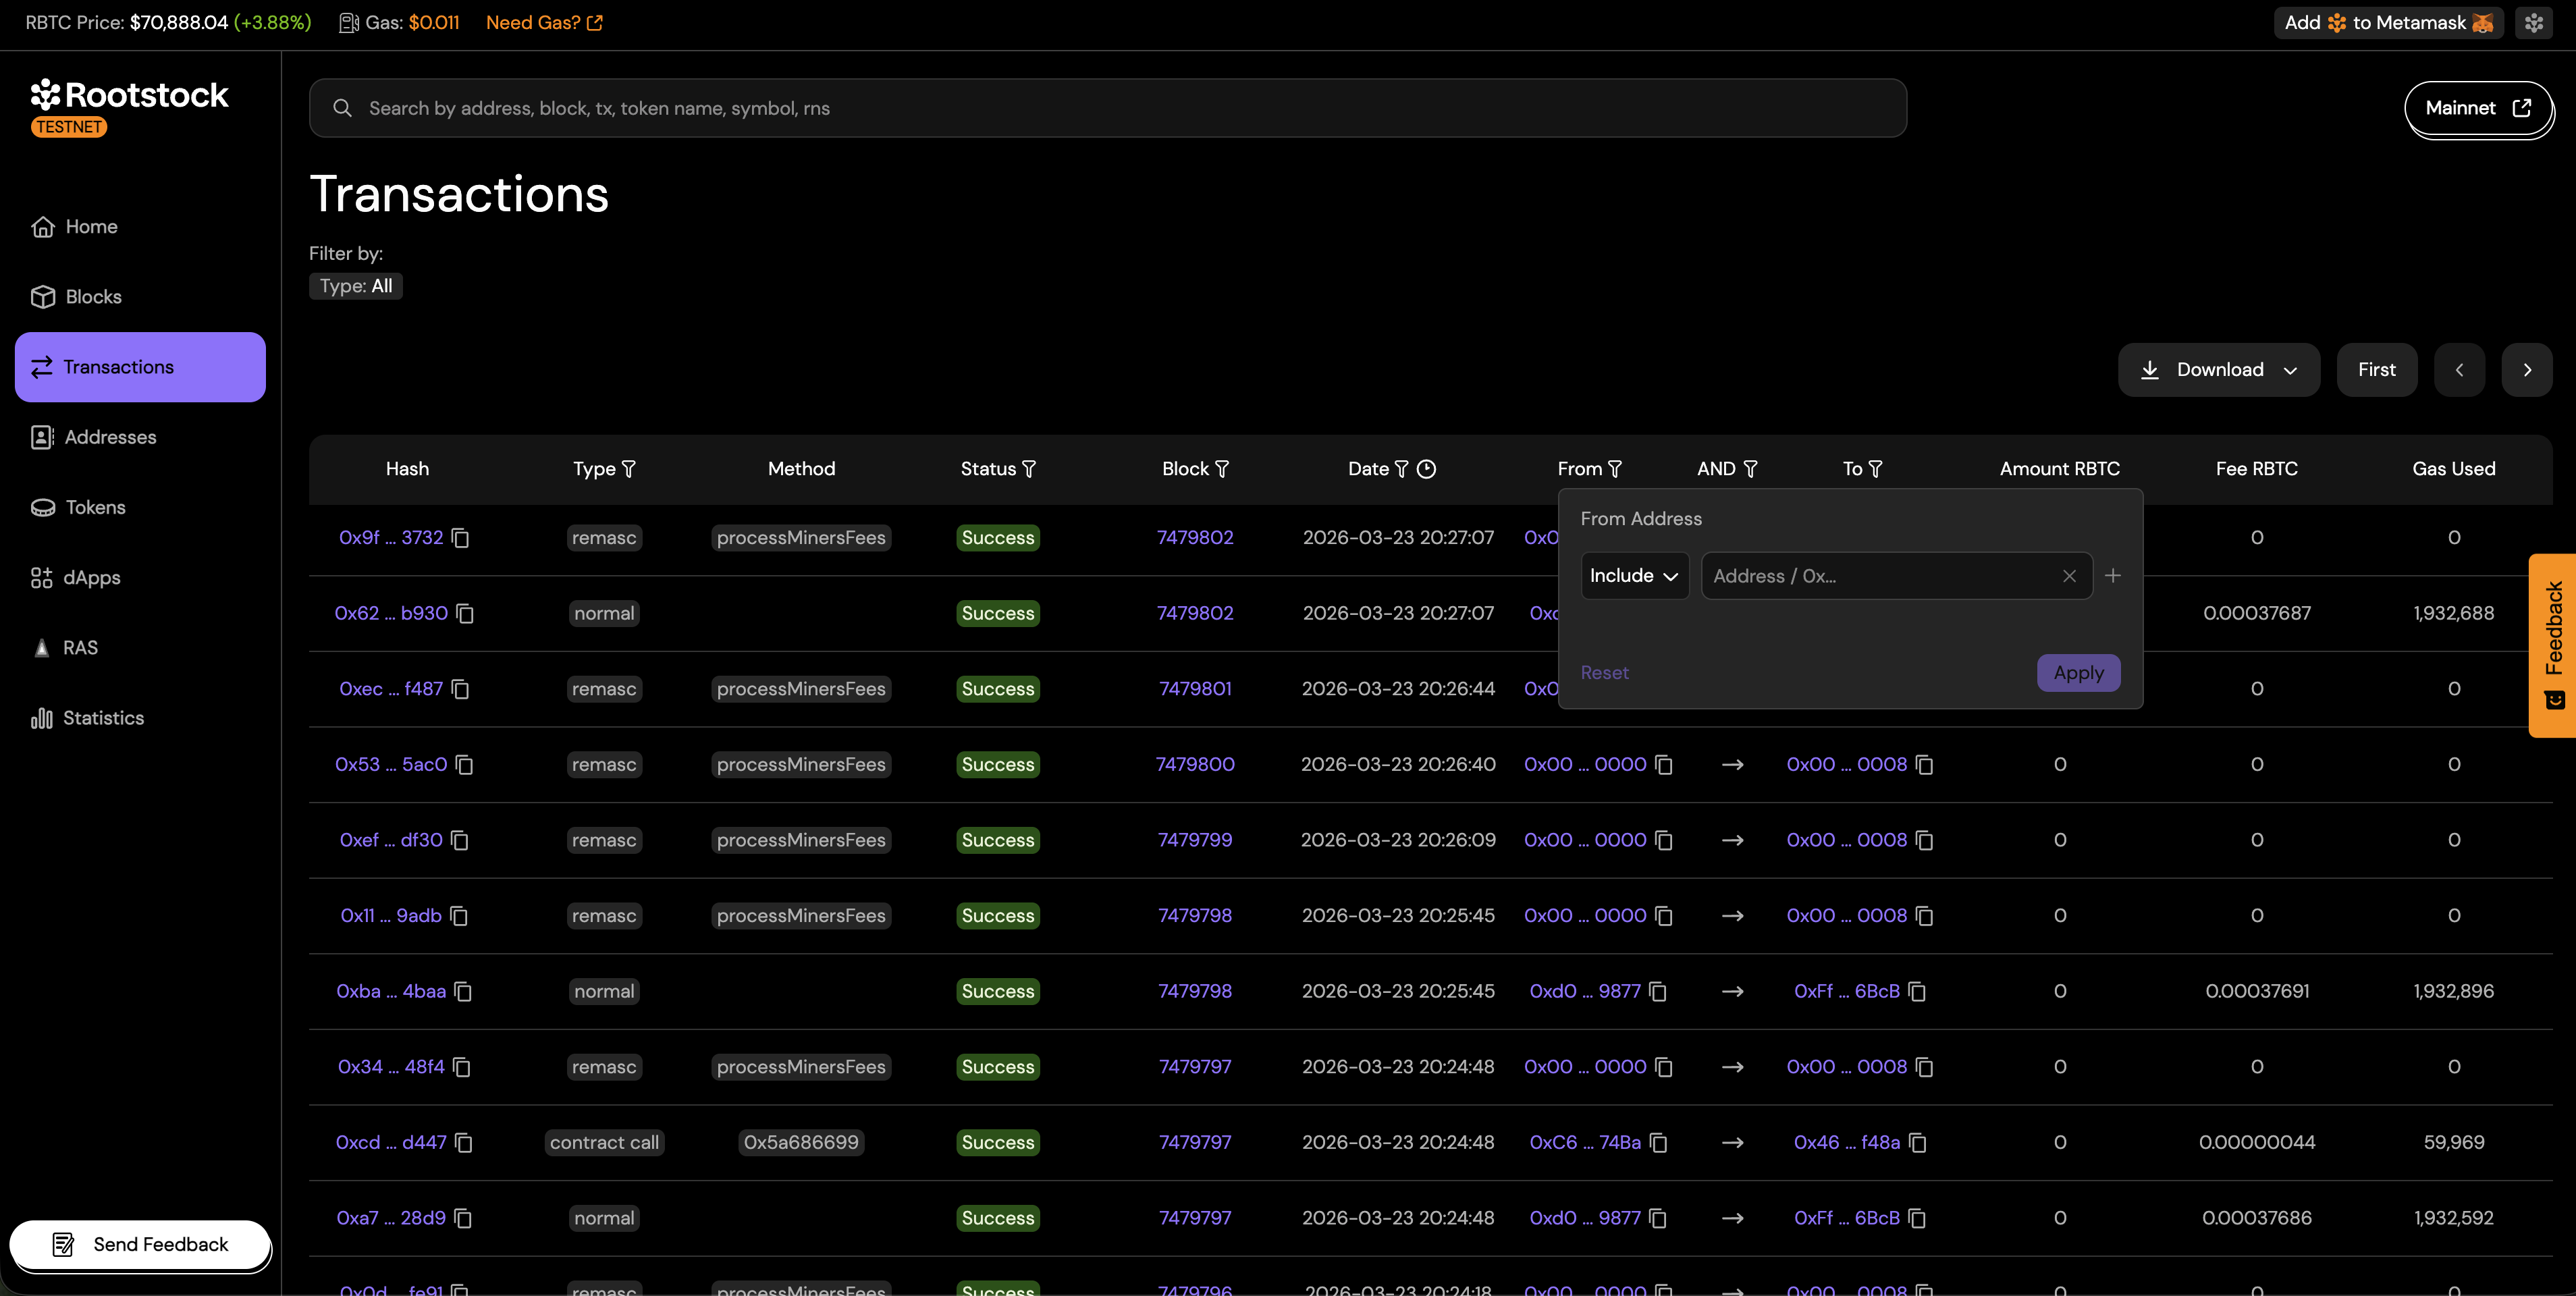Select the Addresses sidebar icon
Screen dimensions: 2576x1296
point(41,437)
